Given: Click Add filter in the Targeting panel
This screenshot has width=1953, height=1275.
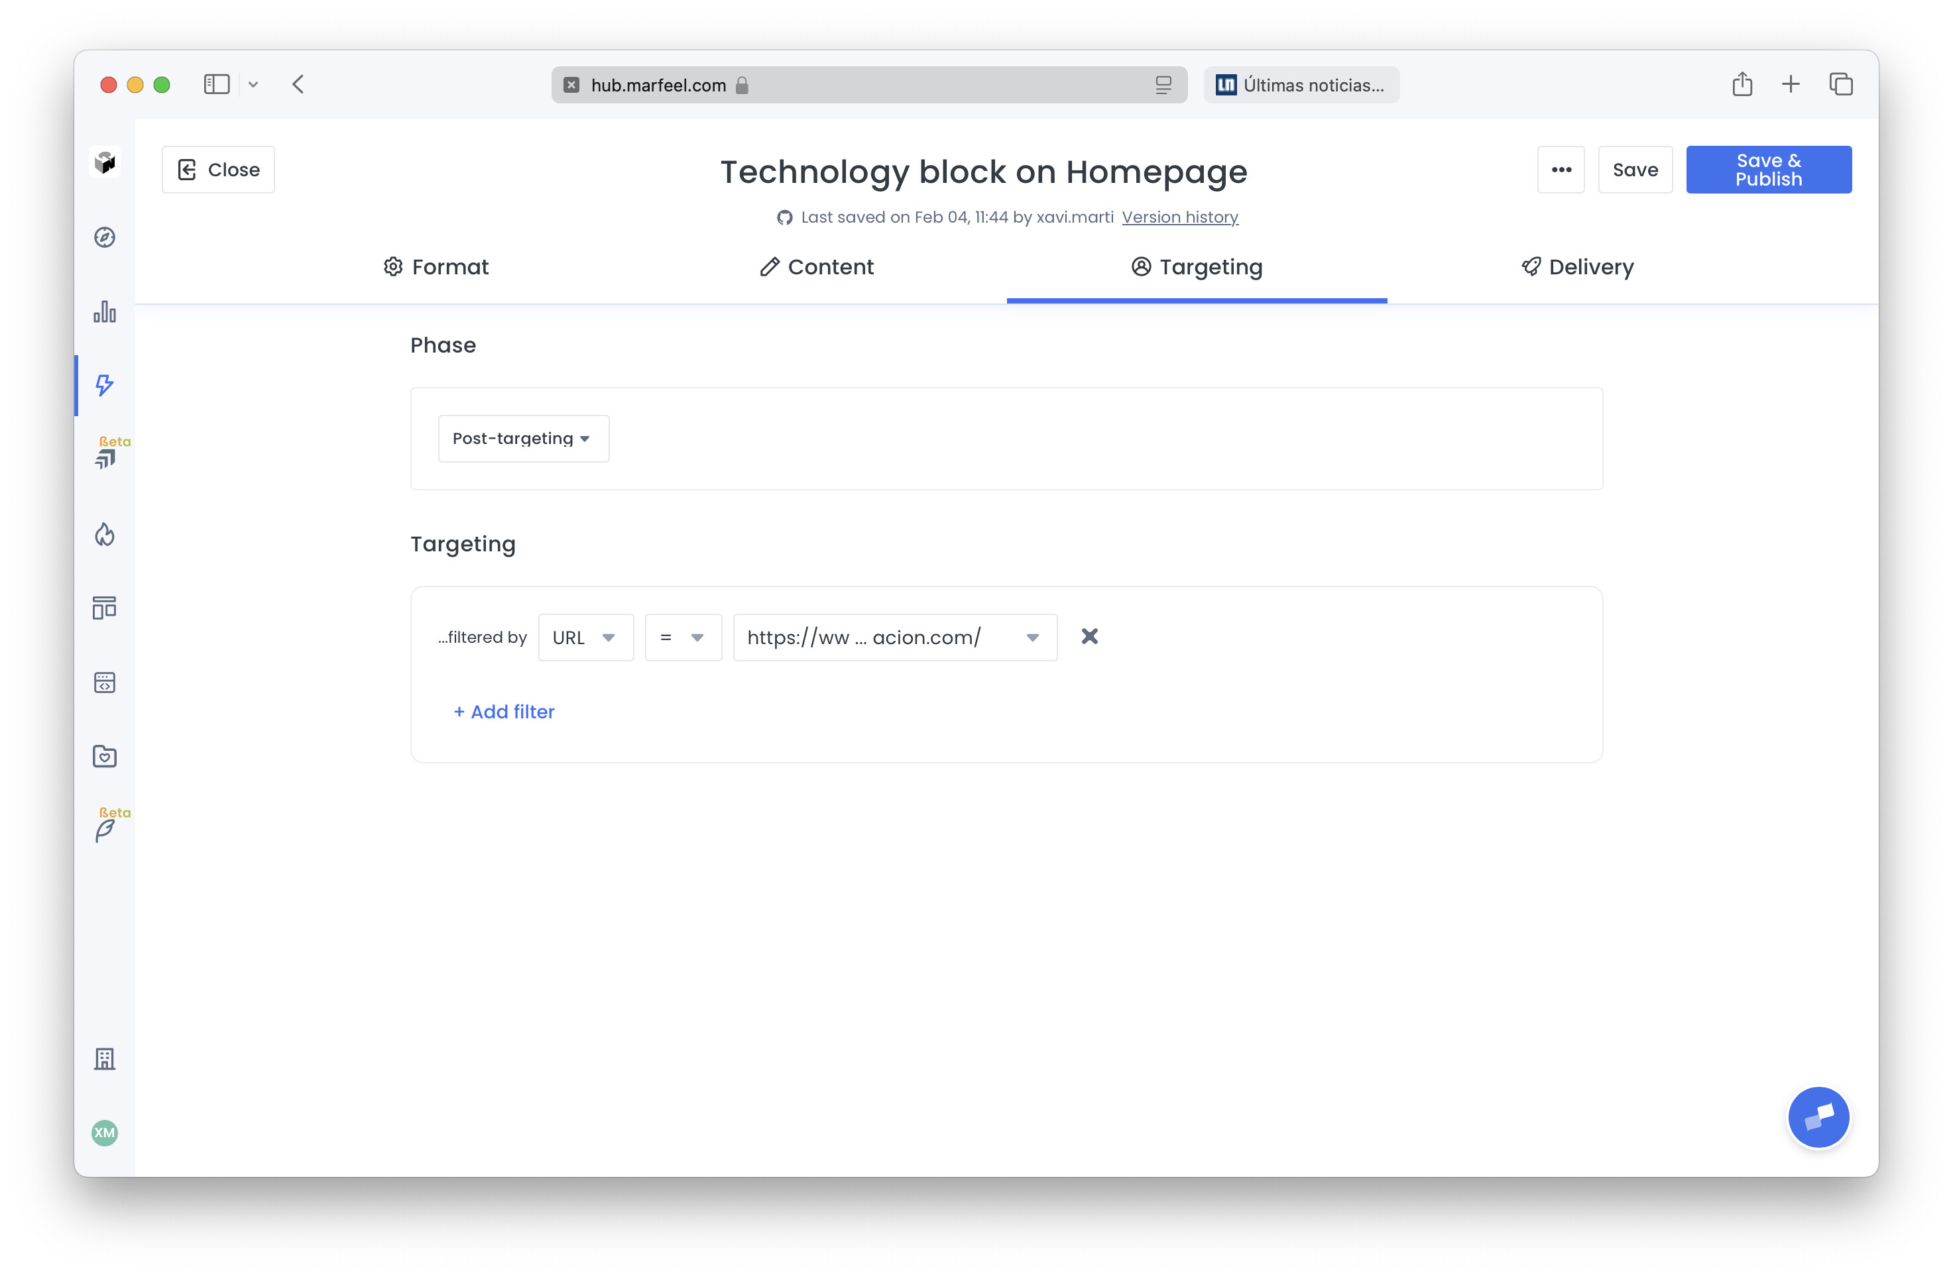Looking at the screenshot, I should click(x=503, y=711).
